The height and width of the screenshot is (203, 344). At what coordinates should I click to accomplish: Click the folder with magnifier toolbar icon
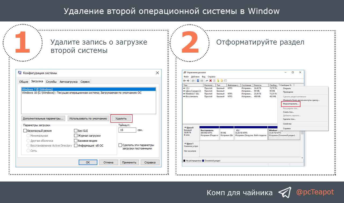222,81
